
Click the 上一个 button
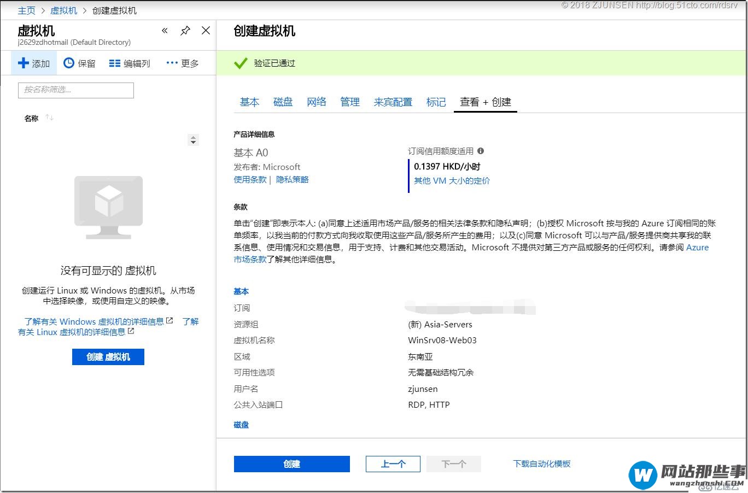point(393,464)
